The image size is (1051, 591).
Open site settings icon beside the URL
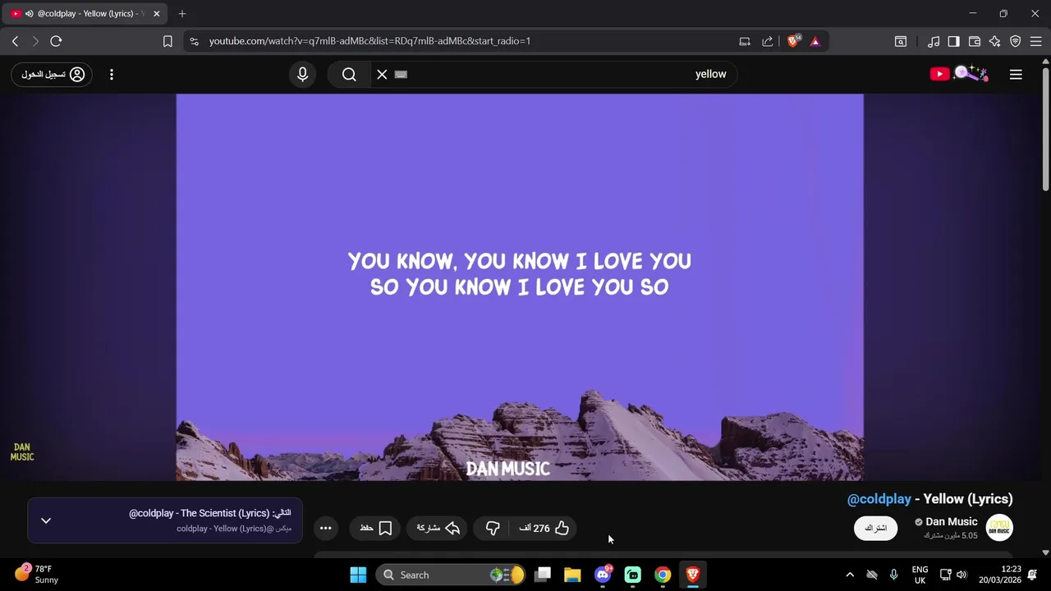[x=193, y=41]
